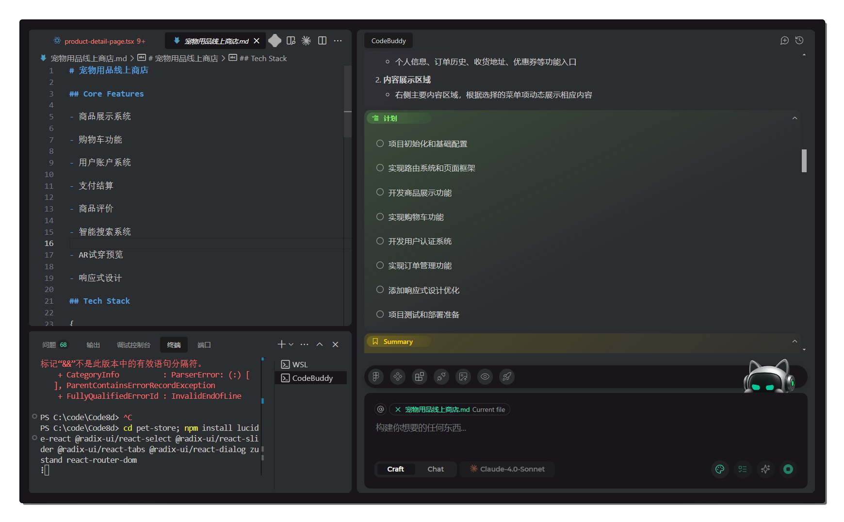The height and width of the screenshot is (522, 844).
Task: Mark 项目初始化和基础配置 plan item circle
Action: tap(380, 144)
